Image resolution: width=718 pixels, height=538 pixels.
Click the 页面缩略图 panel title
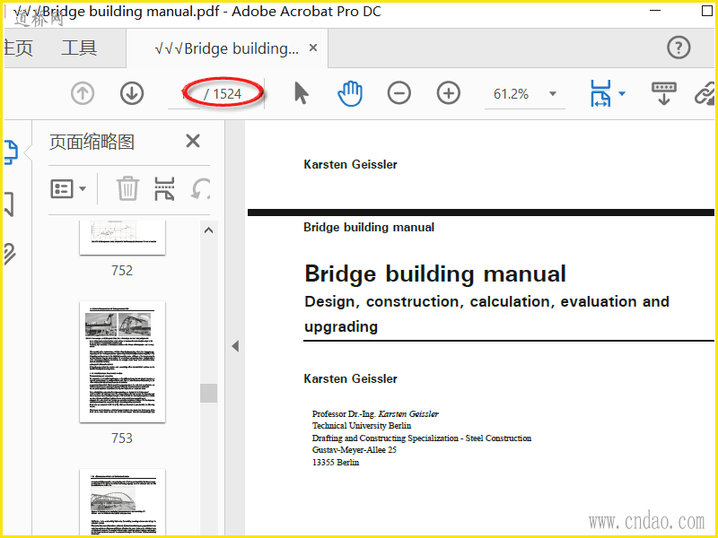[92, 143]
